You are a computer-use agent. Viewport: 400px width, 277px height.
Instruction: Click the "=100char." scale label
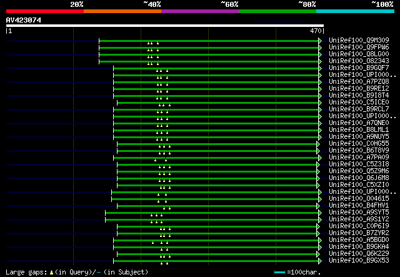click(304, 272)
